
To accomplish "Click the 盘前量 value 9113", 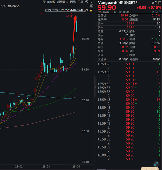I will tap(156, 19).
